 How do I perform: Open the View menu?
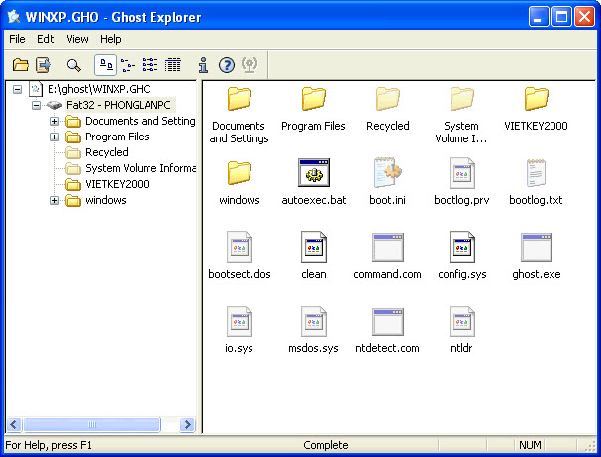point(77,39)
